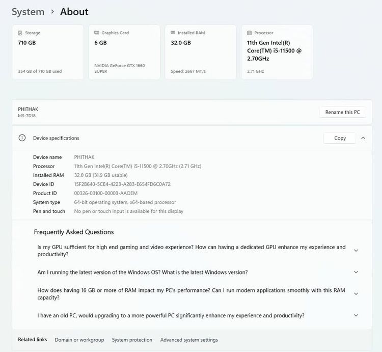Open the Graphics Card 6 GB card
Viewport: 382px width, 352px height.
point(124,52)
